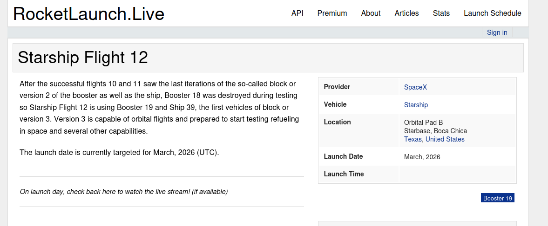The image size is (548, 226).
Task: Navigate to Articles section
Action: 406,13
